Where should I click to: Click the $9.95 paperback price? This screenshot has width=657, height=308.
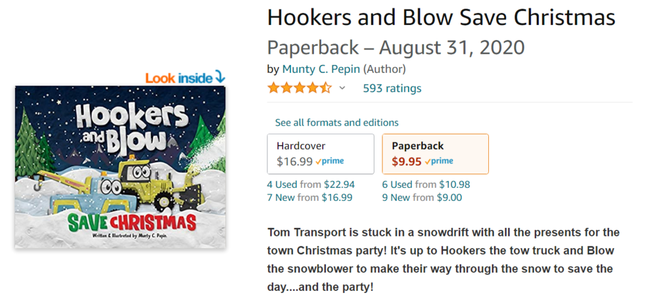pyautogui.click(x=406, y=161)
